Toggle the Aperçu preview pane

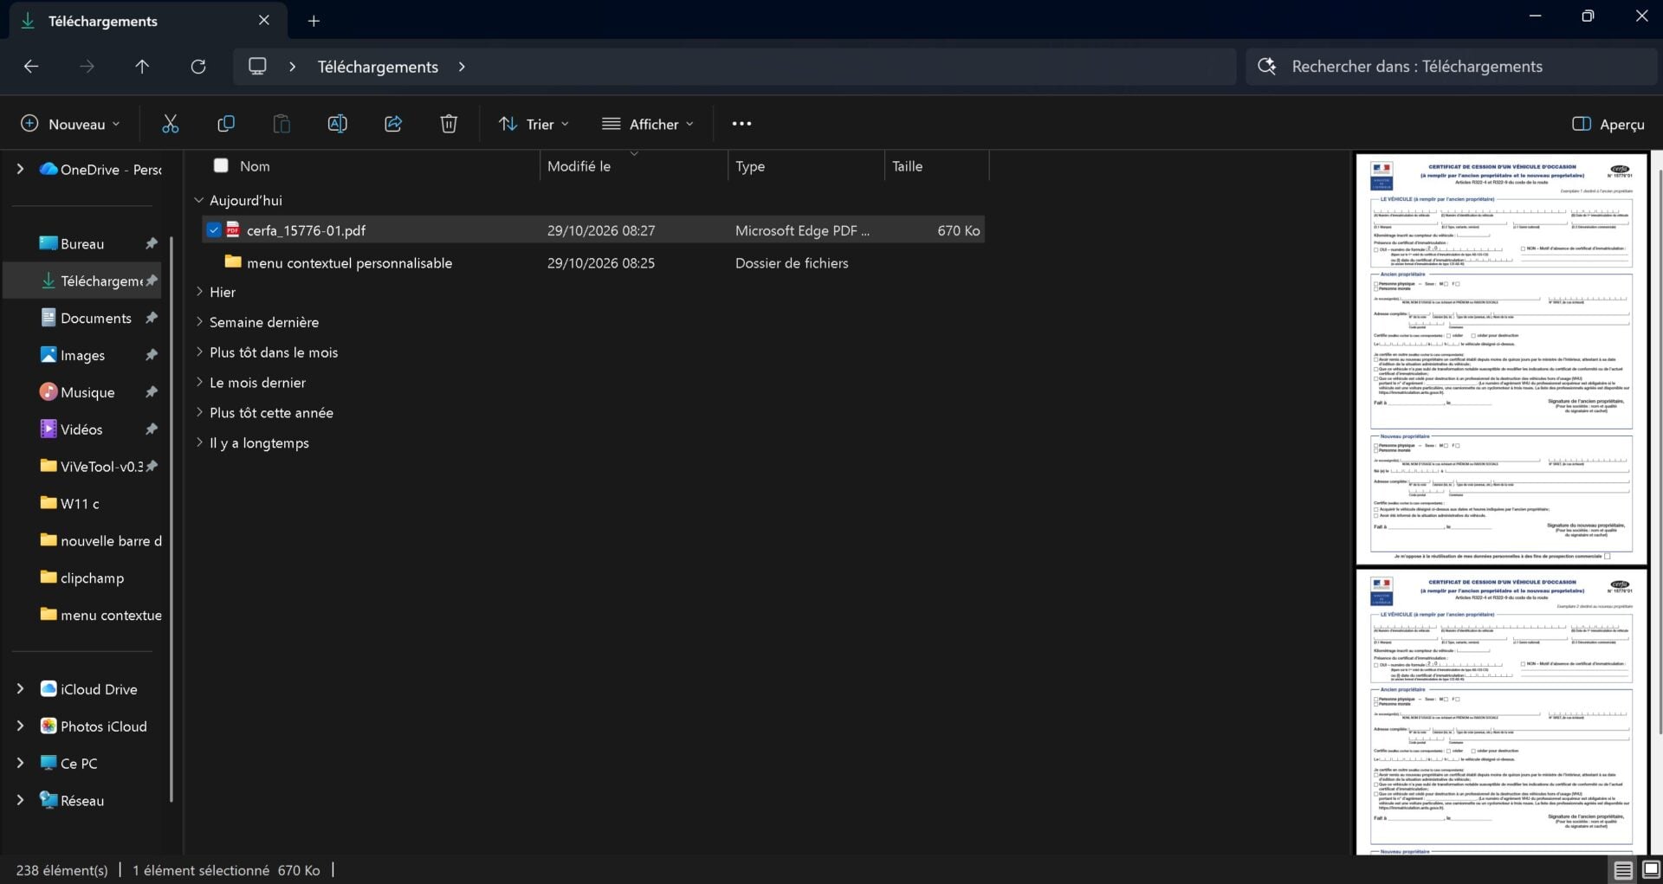pos(1608,124)
